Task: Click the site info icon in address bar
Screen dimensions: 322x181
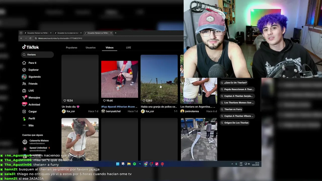Action: coord(36,38)
